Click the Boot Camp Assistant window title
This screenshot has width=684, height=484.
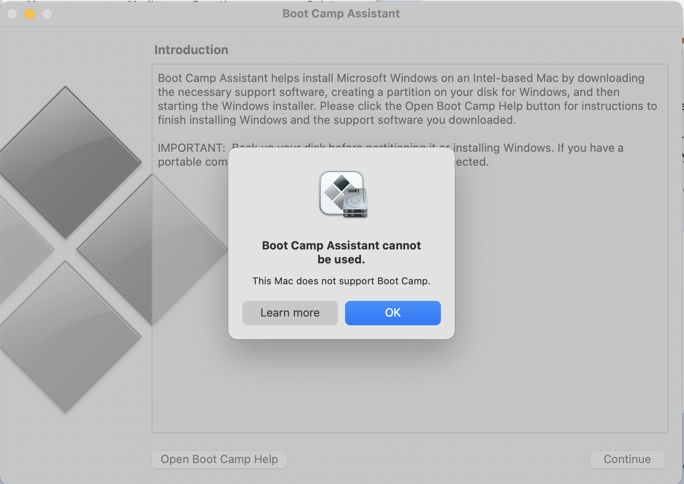coord(341,14)
